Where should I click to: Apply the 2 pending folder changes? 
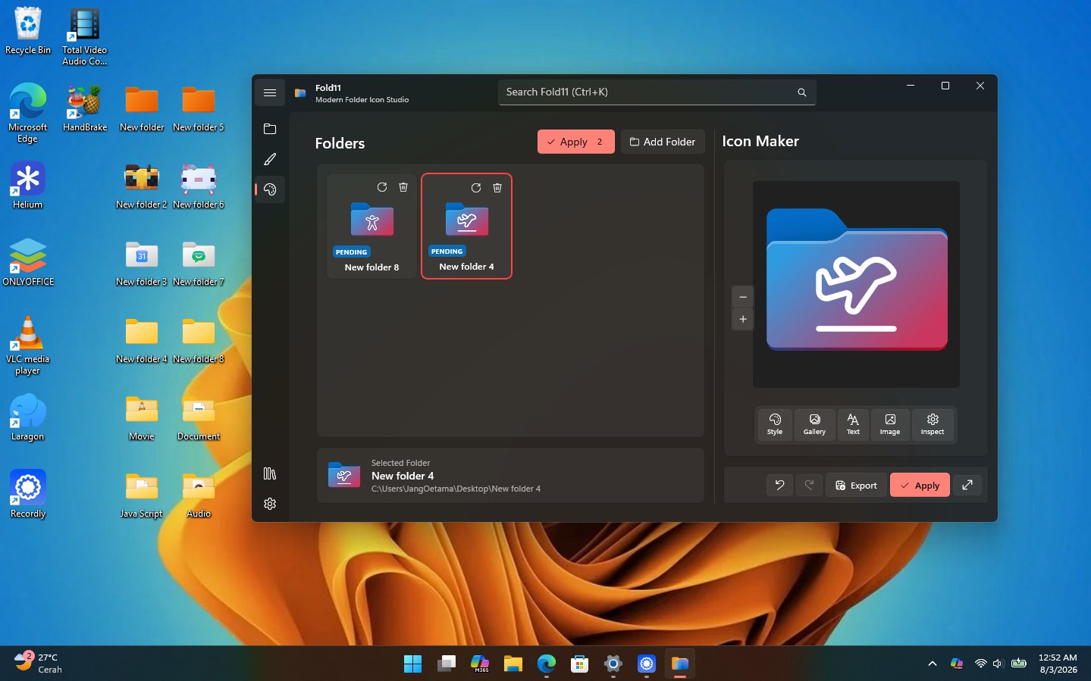(x=575, y=142)
